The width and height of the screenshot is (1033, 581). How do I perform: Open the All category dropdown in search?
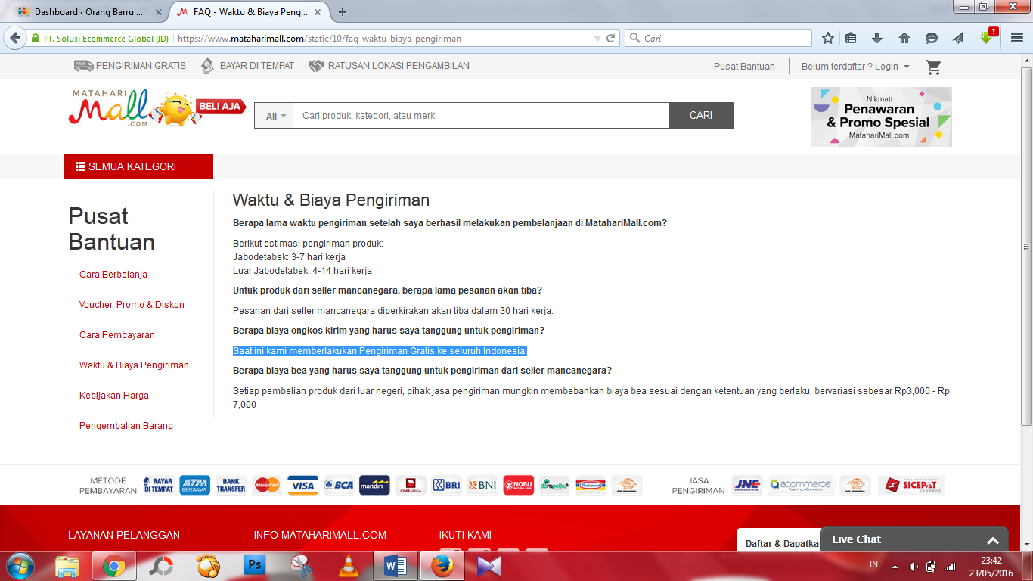pos(274,116)
